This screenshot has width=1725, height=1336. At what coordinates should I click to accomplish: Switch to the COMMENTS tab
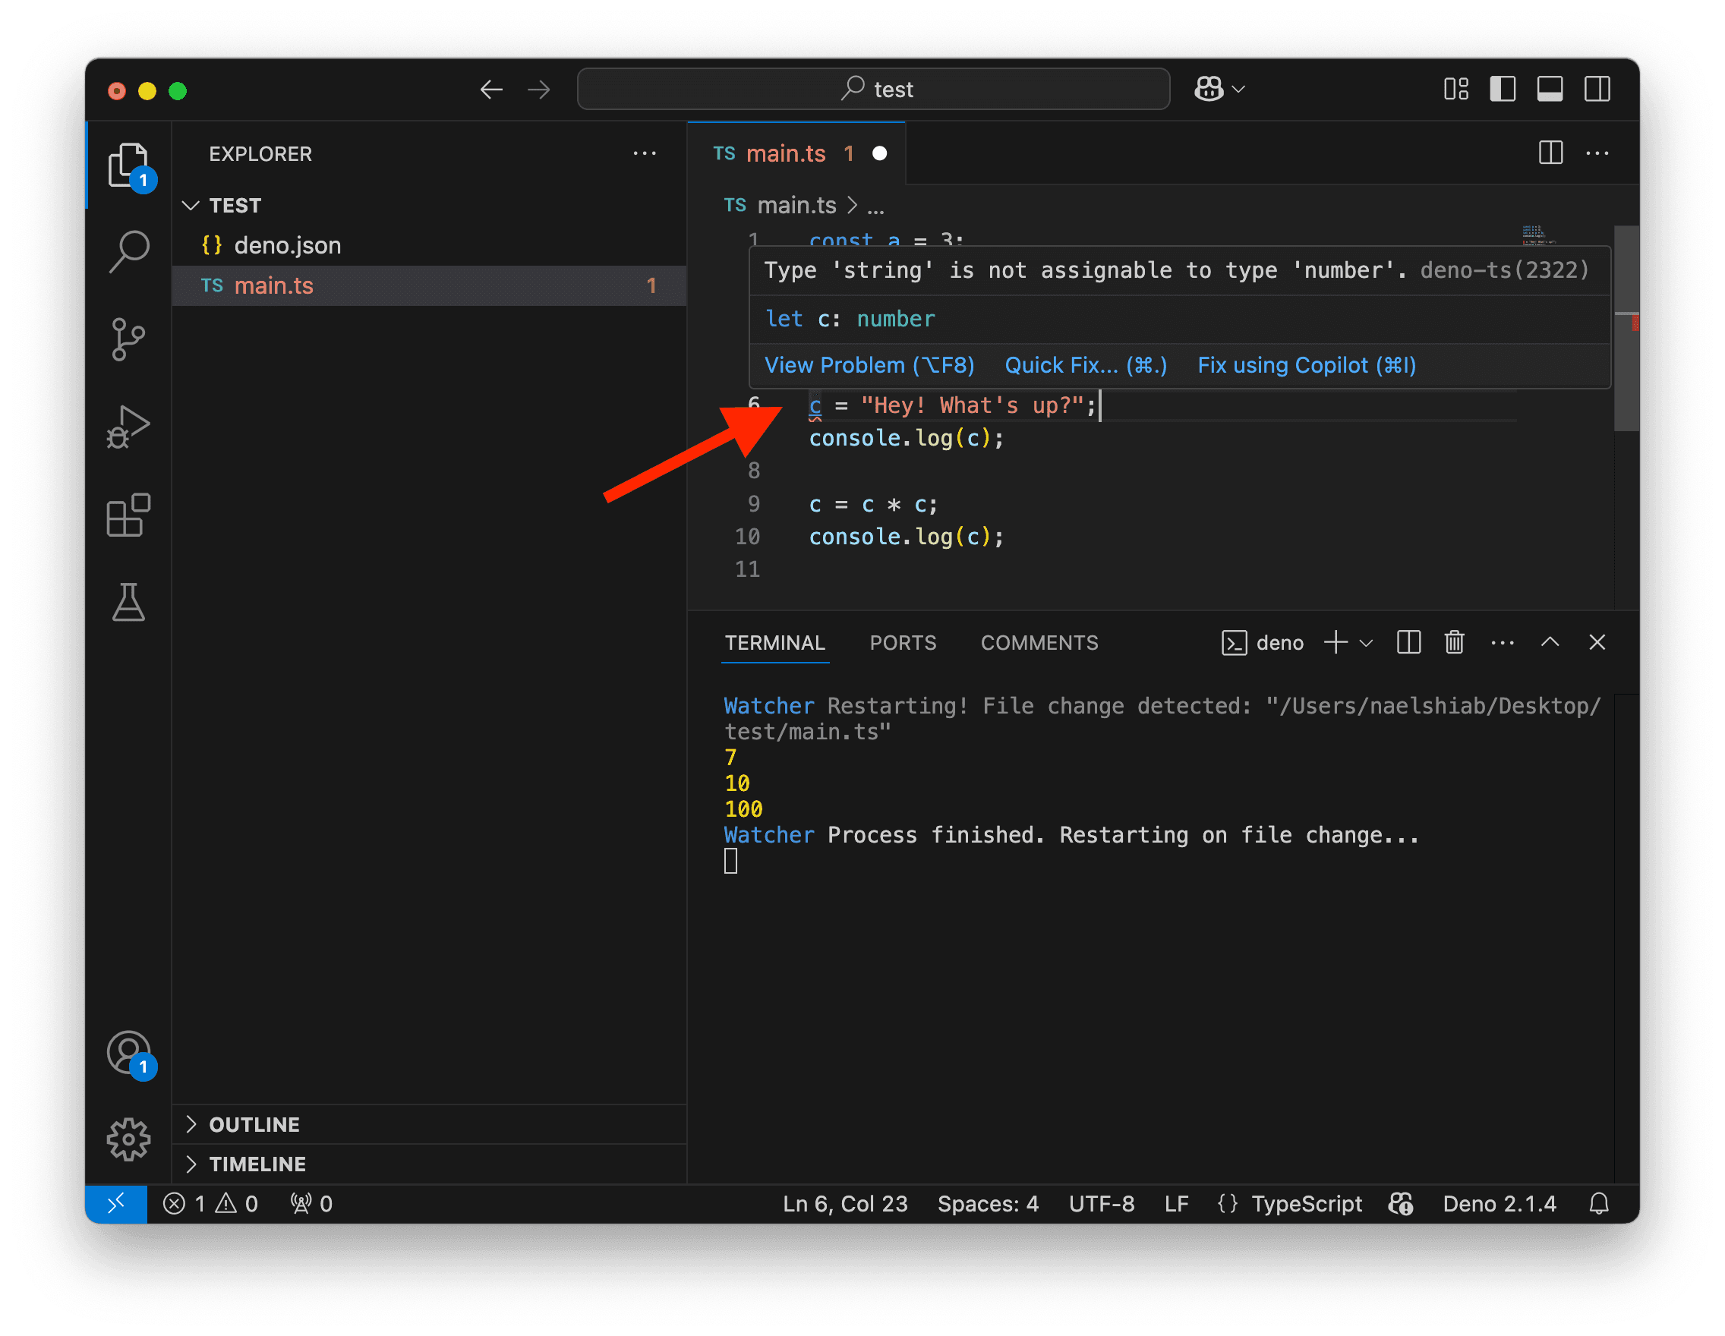pyautogui.click(x=1039, y=642)
